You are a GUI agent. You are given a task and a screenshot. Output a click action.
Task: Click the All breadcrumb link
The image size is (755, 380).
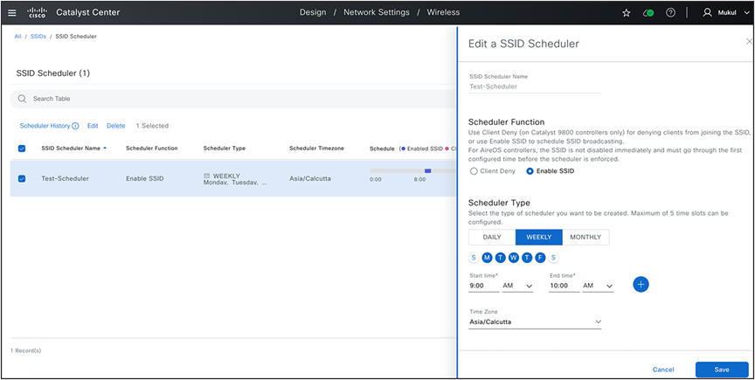[17, 37]
